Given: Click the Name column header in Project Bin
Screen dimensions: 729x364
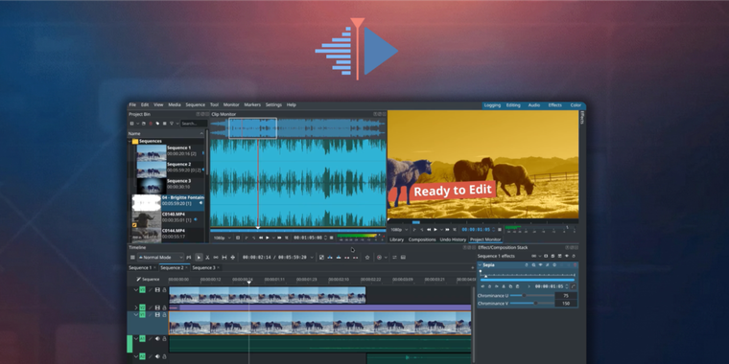Looking at the screenshot, I should click(x=166, y=134).
